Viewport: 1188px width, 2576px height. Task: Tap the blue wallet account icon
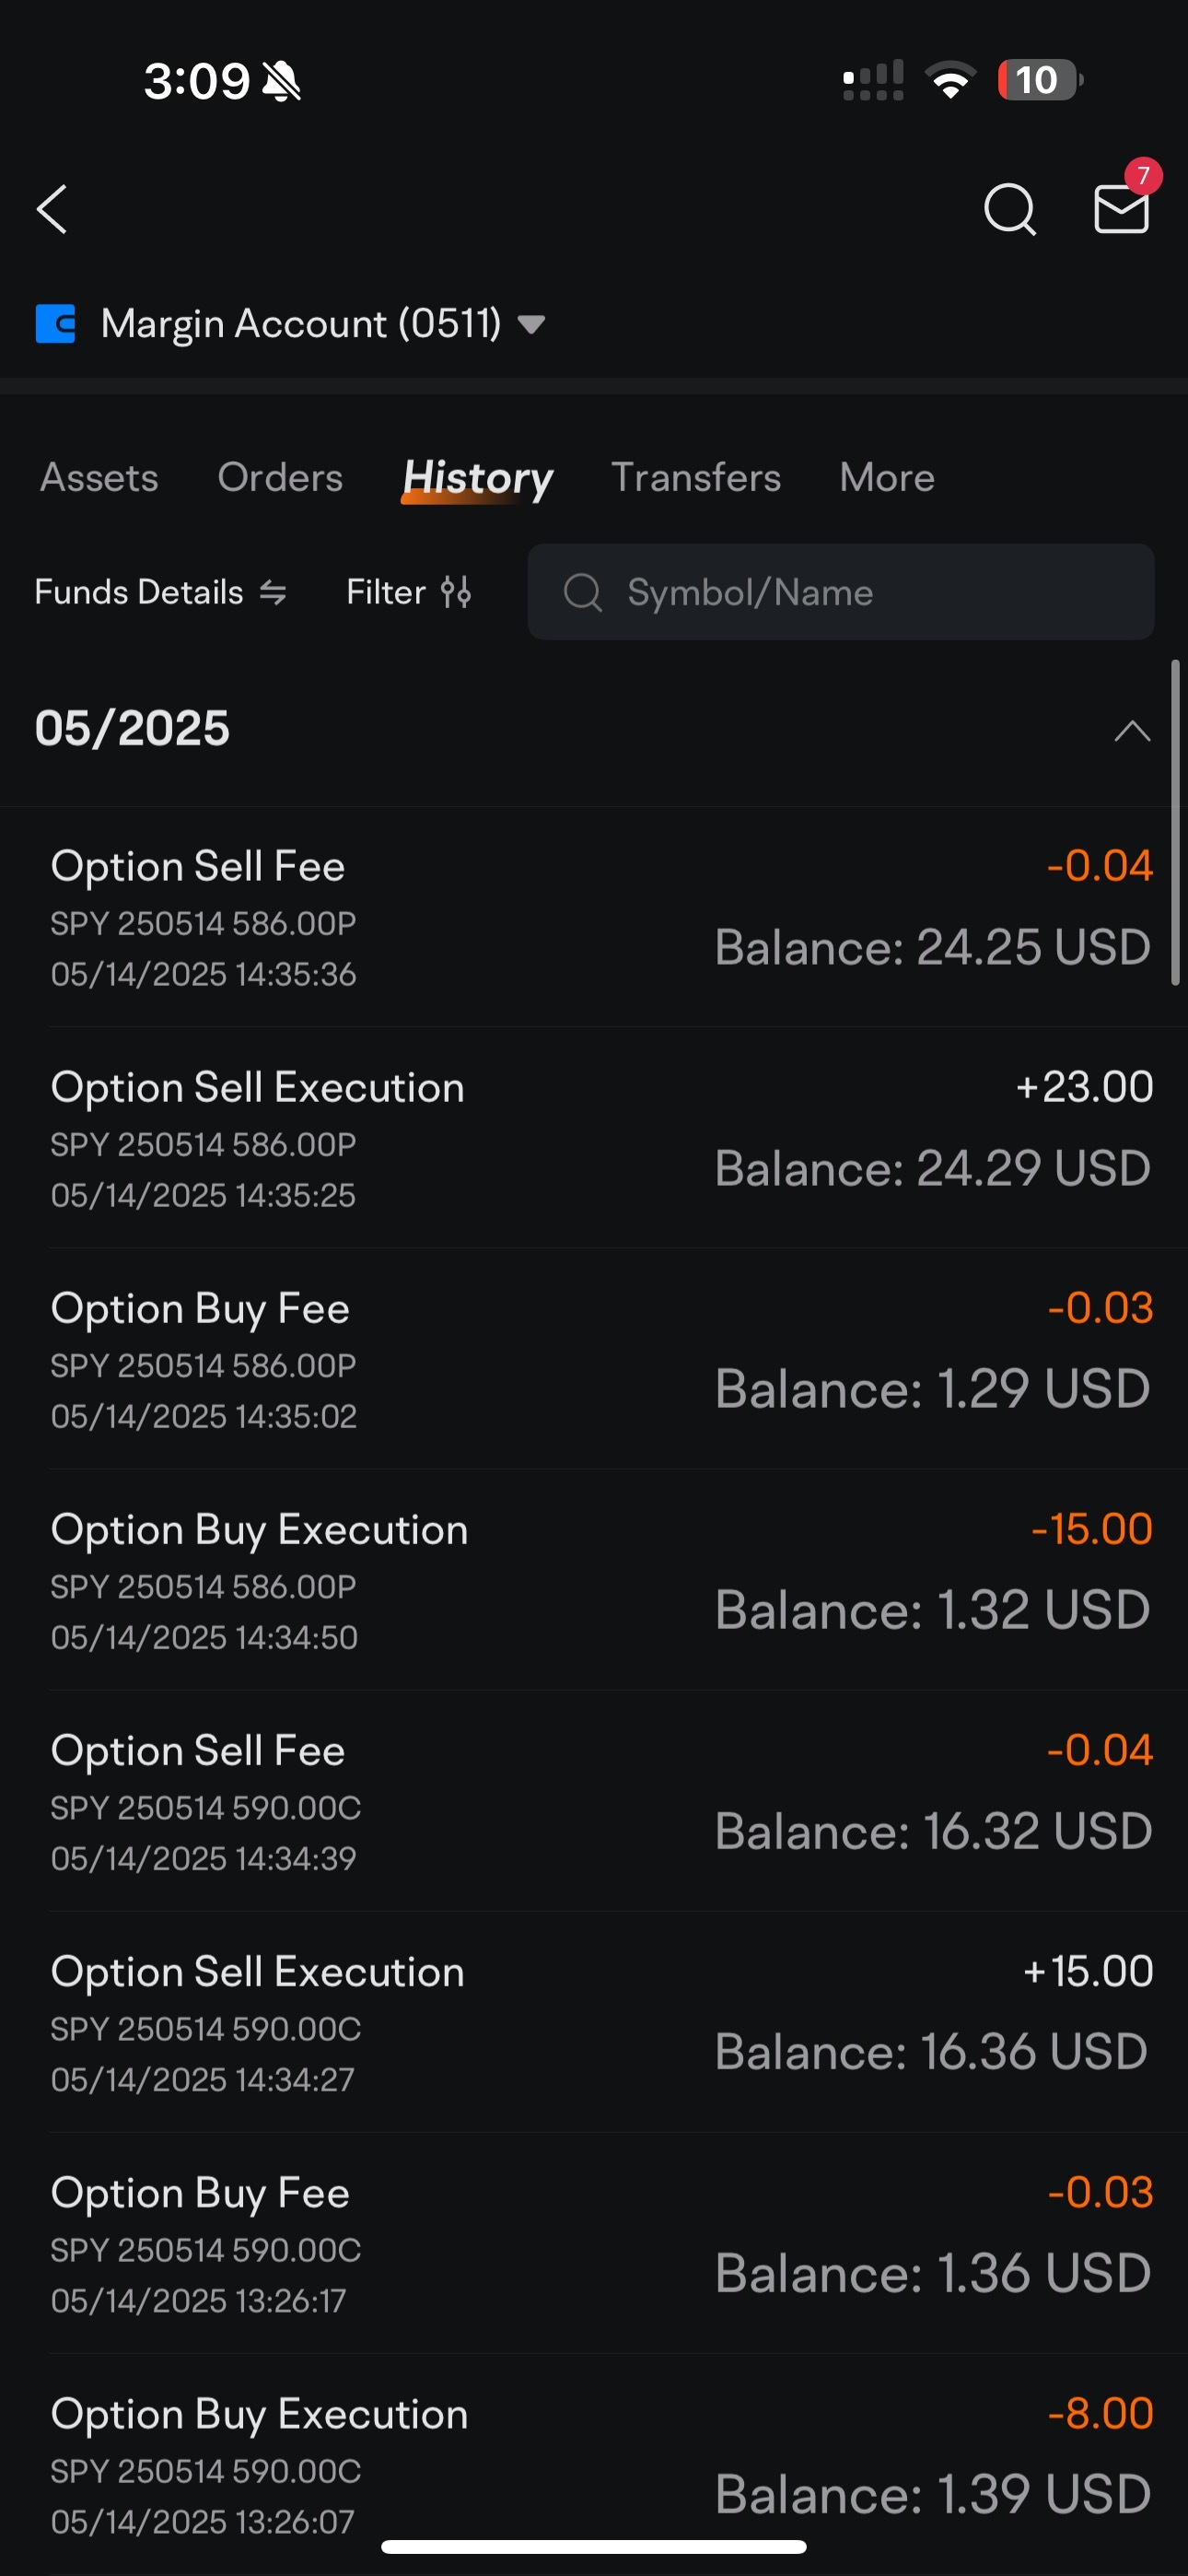[x=56, y=324]
